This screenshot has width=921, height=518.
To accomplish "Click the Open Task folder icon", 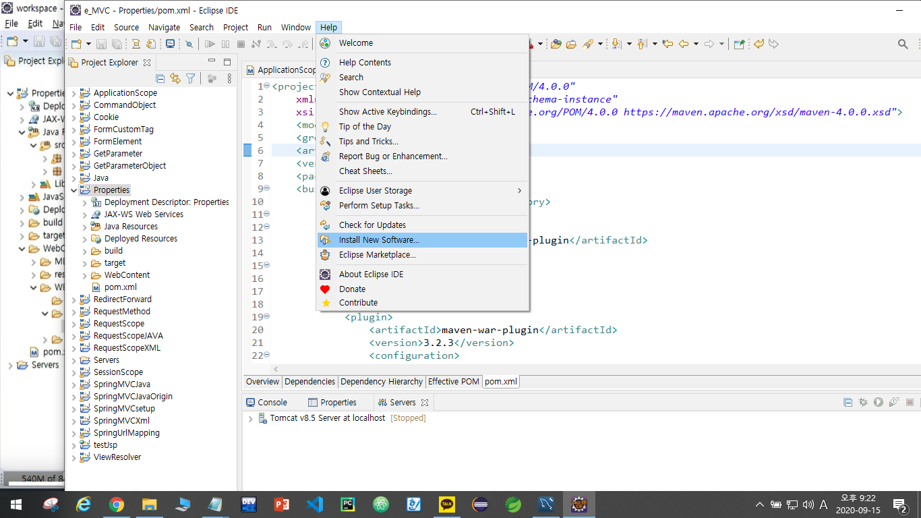I will 571,44.
